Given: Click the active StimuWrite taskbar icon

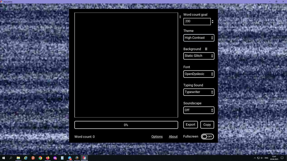Looking at the screenshot, I should click(84, 158).
